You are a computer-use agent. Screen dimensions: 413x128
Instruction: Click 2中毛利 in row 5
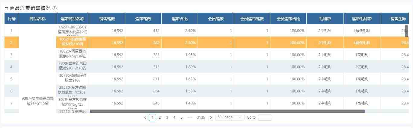tap(325, 79)
